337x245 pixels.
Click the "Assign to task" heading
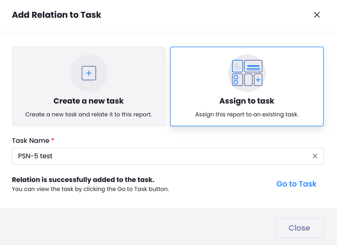[247, 101]
